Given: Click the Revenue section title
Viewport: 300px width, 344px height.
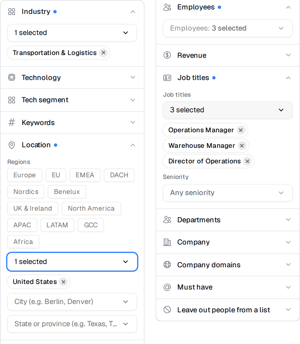Looking at the screenshot, I should [x=192, y=55].
